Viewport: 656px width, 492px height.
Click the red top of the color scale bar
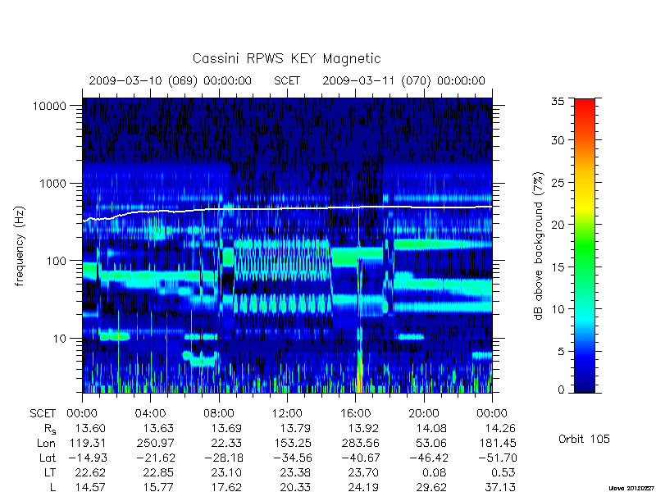pyautogui.click(x=585, y=105)
